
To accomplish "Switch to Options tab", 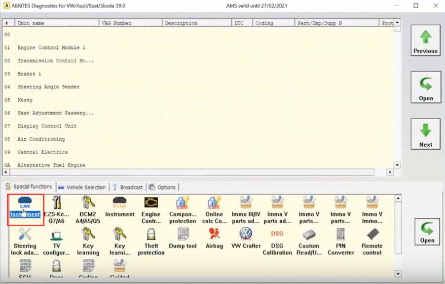I will click(x=162, y=187).
